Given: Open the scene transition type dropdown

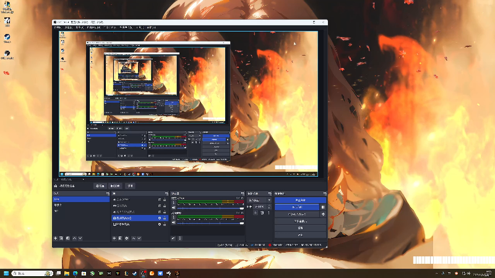Looking at the screenshot, I should [x=259, y=200].
